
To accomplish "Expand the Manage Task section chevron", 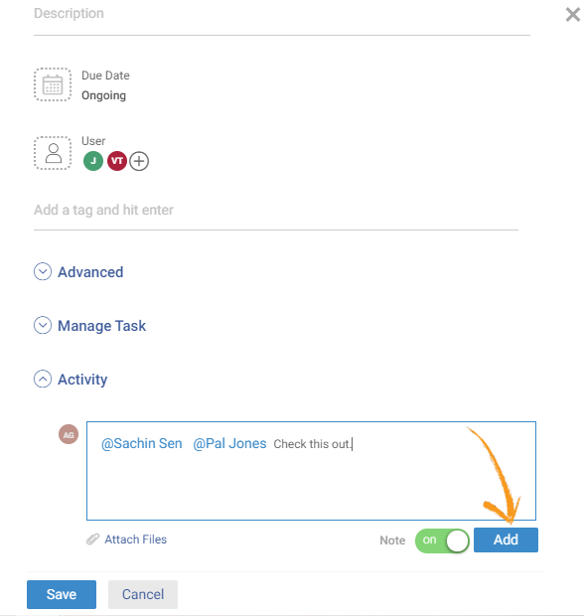I will click(x=43, y=325).
